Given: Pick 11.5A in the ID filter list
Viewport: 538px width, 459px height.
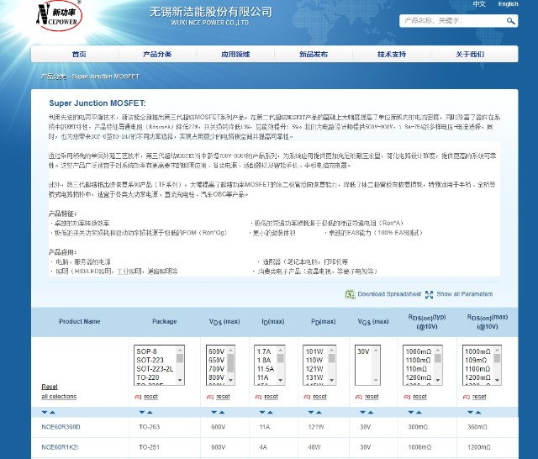Looking at the screenshot, I should [266, 369].
